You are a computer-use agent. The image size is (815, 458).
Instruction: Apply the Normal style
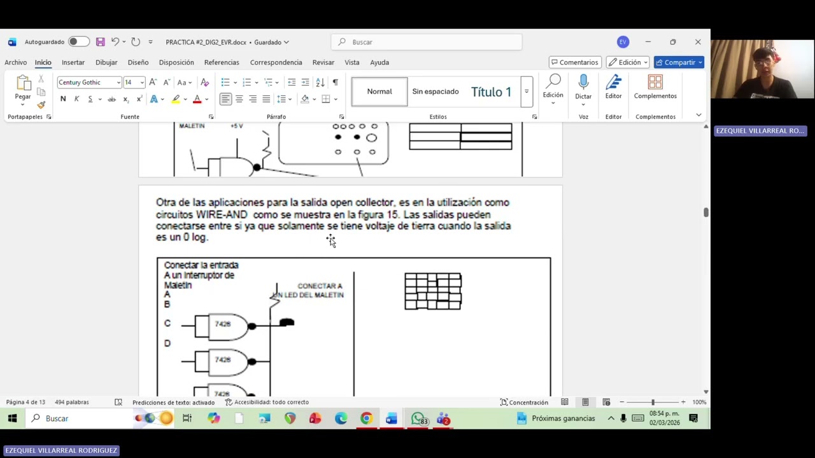click(379, 92)
